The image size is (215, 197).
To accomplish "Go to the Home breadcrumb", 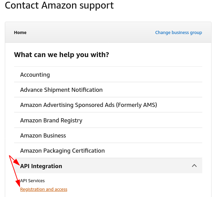I will [20, 33].
